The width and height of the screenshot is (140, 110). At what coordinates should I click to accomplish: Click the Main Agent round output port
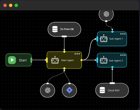coord(81,60)
